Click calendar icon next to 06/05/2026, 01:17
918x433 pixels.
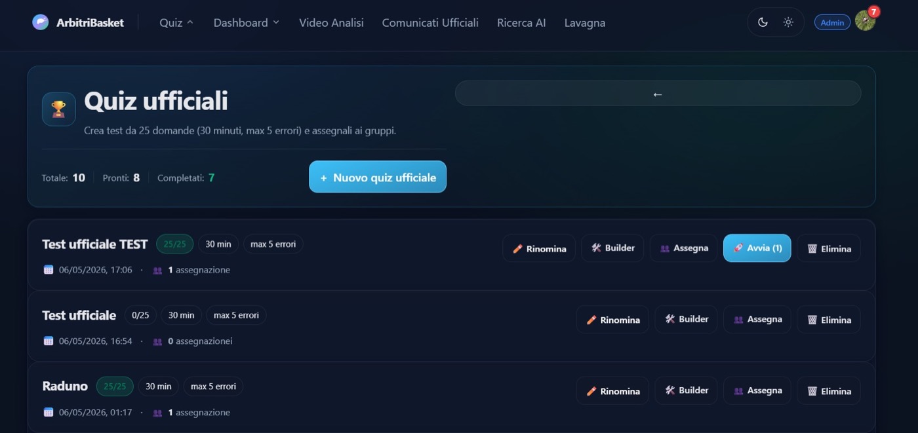click(48, 412)
